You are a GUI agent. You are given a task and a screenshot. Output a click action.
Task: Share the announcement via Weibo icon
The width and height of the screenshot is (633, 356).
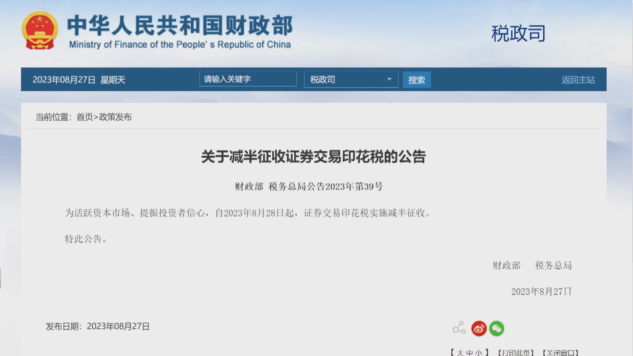click(478, 328)
